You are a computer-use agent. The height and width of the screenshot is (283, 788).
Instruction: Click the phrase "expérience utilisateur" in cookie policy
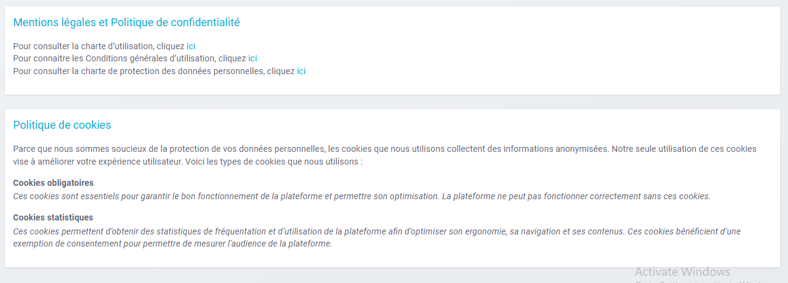pyautogui.click(x=133, y=162)
